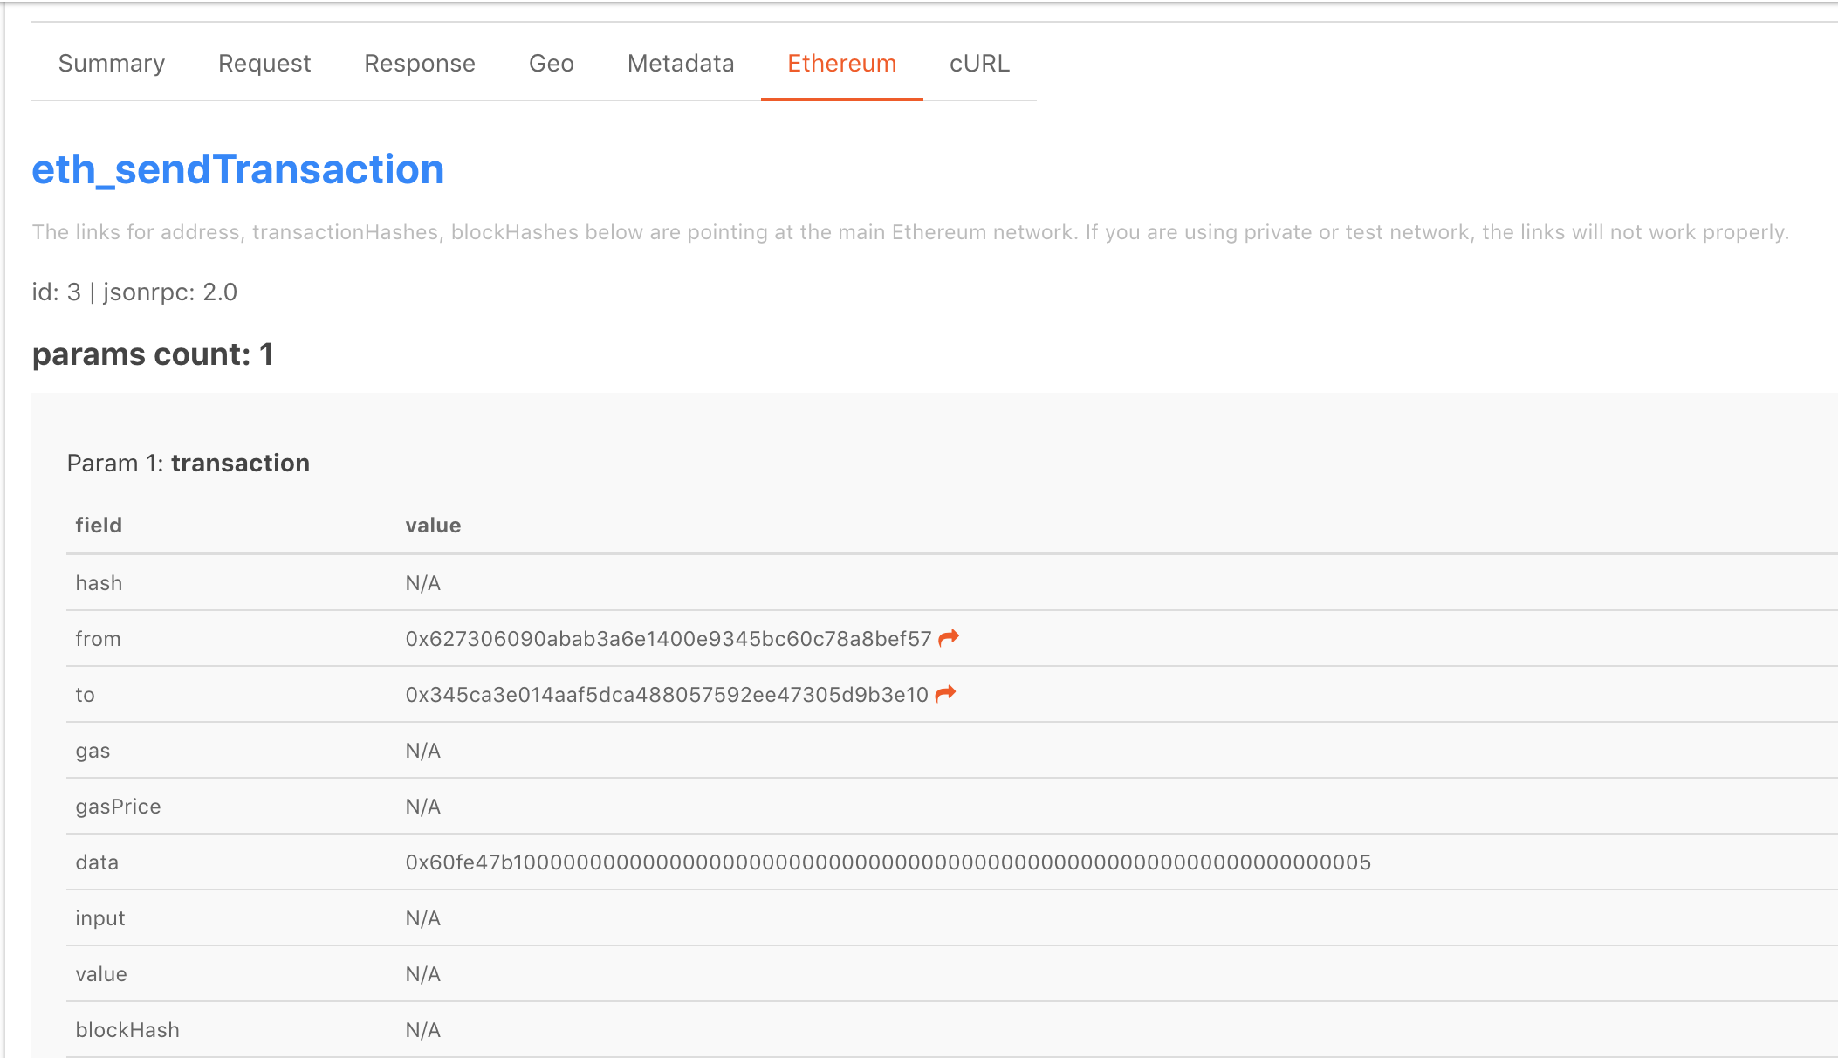Click the 'blockHash' field label

(x=127, y=1030)
